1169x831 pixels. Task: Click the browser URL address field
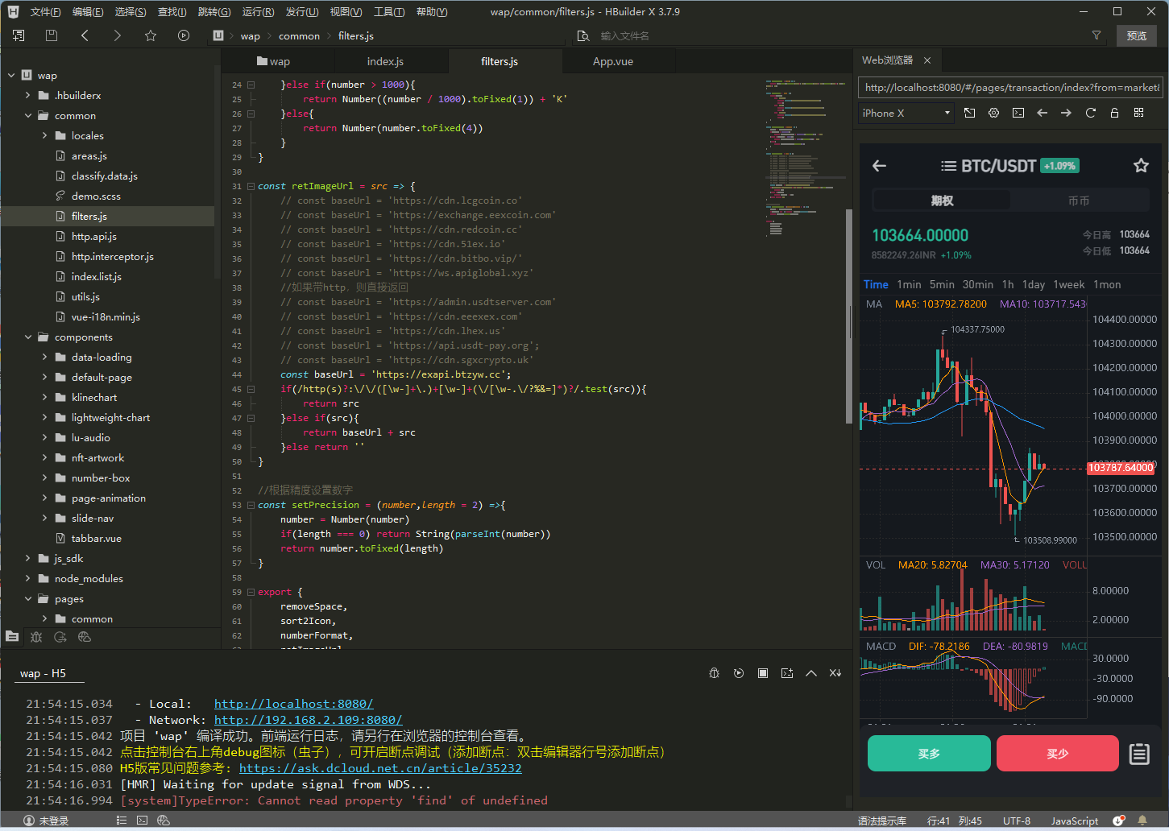point(1011,88)
